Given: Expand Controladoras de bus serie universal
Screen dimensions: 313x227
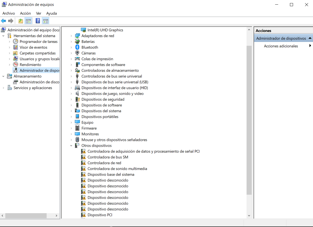Looking at the screenshot, I should (71, 76).
